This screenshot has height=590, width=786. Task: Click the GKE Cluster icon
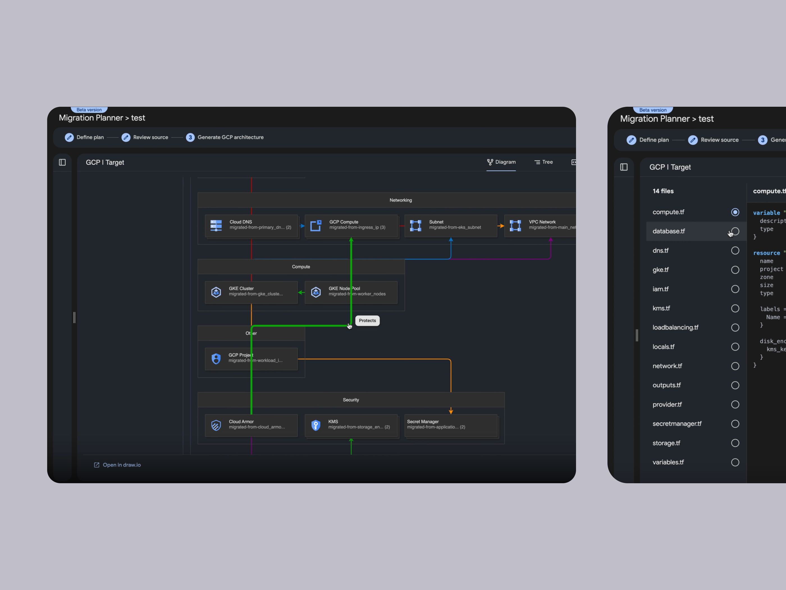coord(216,292)
